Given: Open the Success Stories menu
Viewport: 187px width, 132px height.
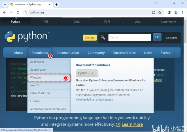Looking at the screenshot, I should [x=124, y=53].
